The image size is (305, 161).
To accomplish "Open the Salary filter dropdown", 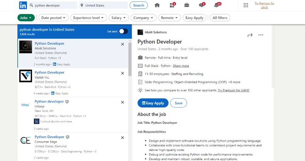I will pos(119,18).
